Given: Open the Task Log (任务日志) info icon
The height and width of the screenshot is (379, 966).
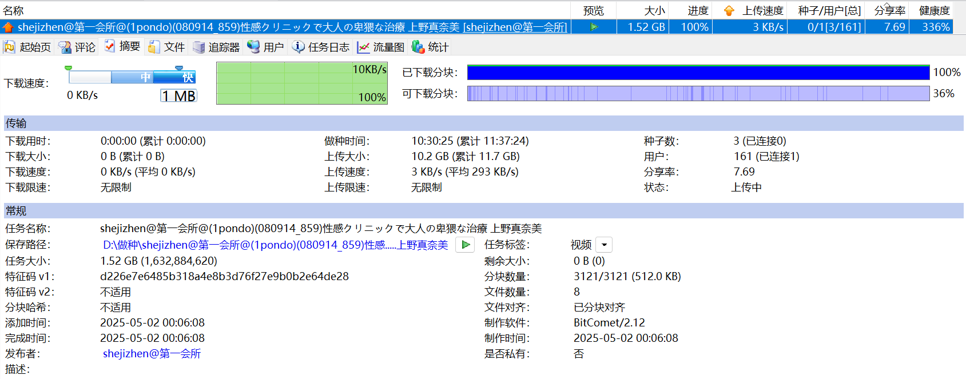Looking at the screenshot, I should coord(298,47).
